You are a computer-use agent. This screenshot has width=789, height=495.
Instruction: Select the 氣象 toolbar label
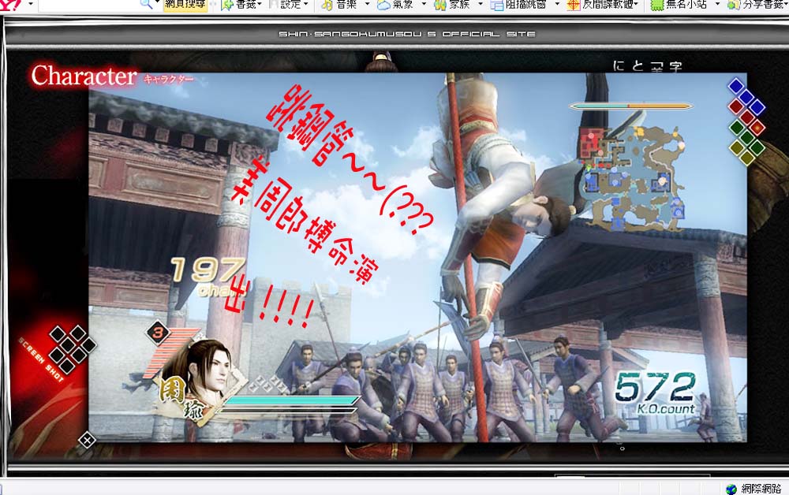click(x=402, y=4)
